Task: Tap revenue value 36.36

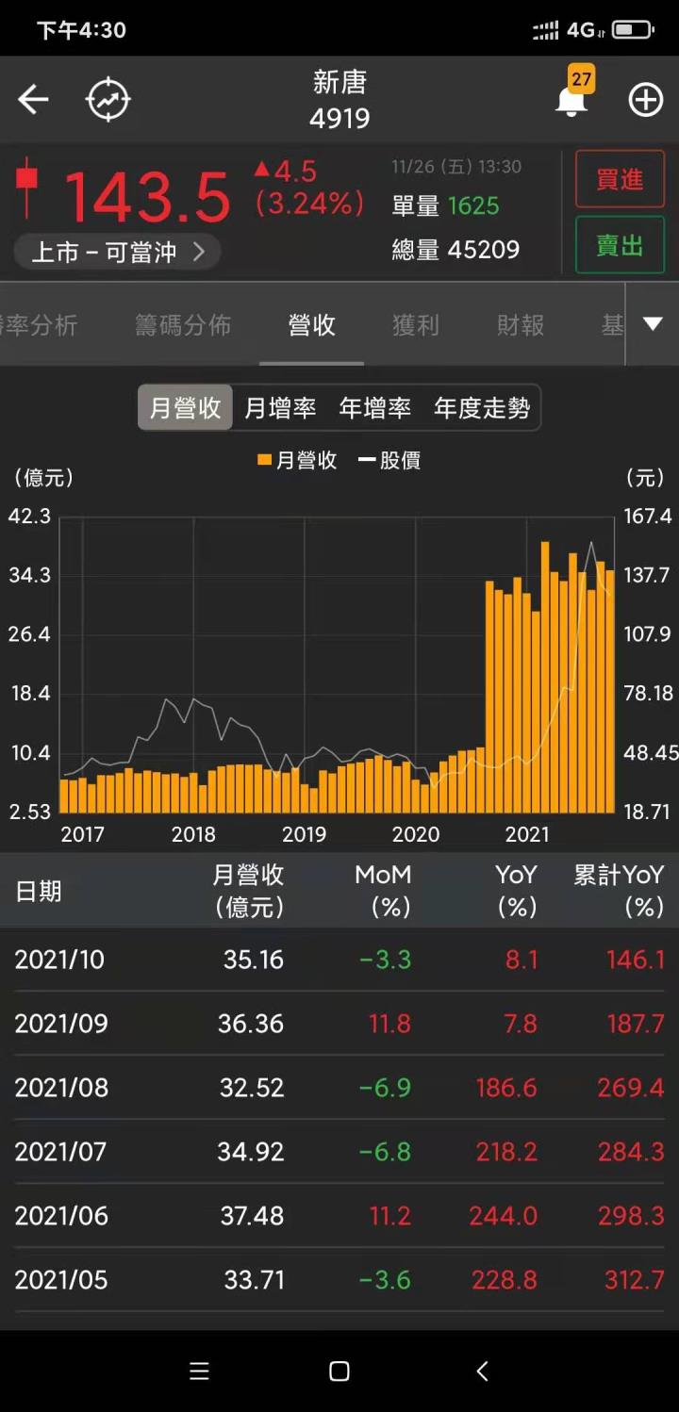Action: 251,1024
